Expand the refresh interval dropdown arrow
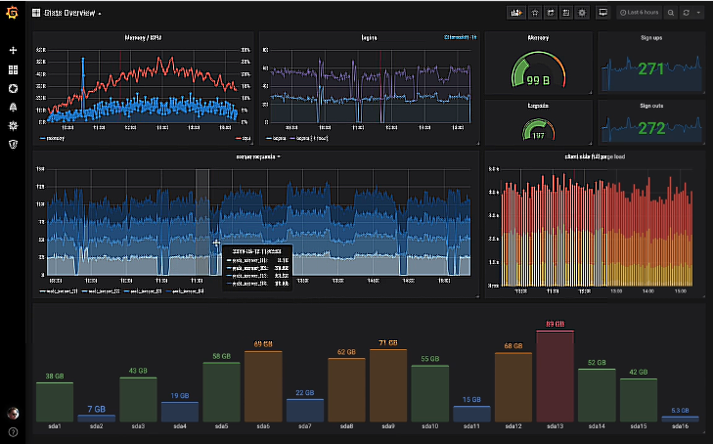This screenshot has height=444, width=713. pos(699,13)
